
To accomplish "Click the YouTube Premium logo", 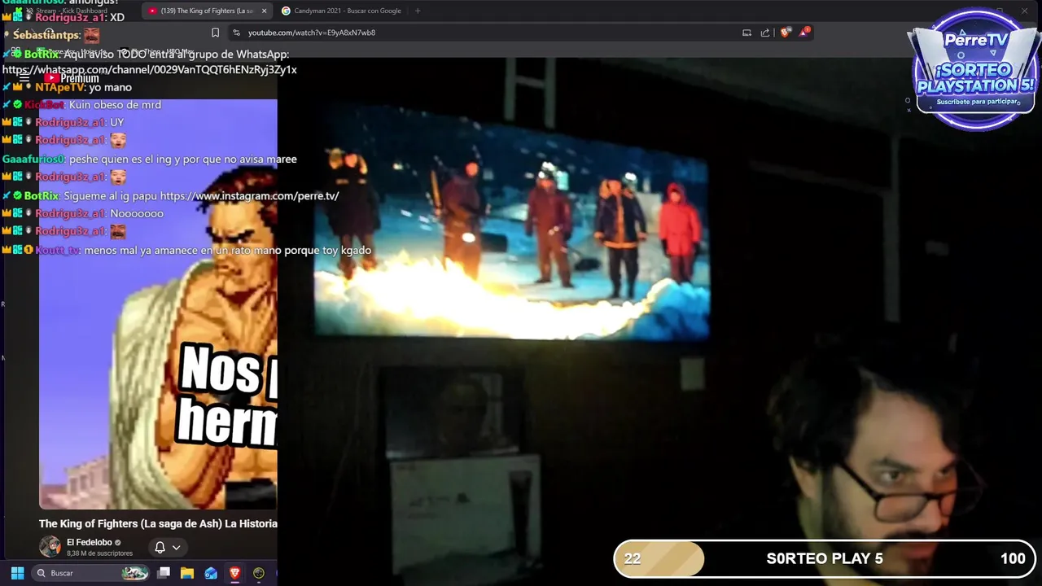I will [x=72, y=78].
